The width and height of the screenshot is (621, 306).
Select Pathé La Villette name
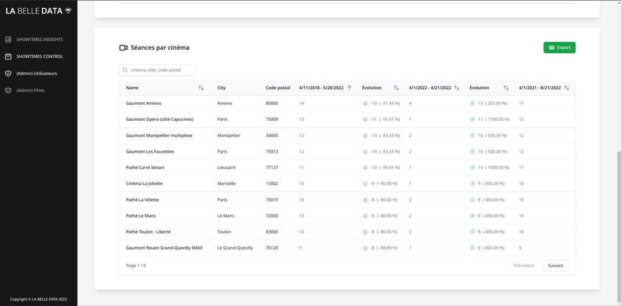pos(142,200)
